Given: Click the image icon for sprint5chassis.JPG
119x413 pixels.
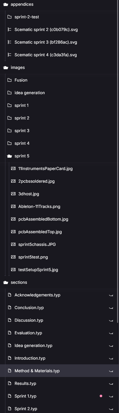Looking at the screenshot, I should click(x=13, y=245).
